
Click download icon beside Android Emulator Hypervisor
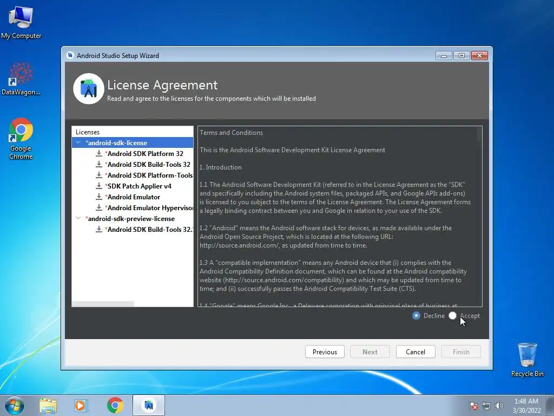(x=99, y=207)
